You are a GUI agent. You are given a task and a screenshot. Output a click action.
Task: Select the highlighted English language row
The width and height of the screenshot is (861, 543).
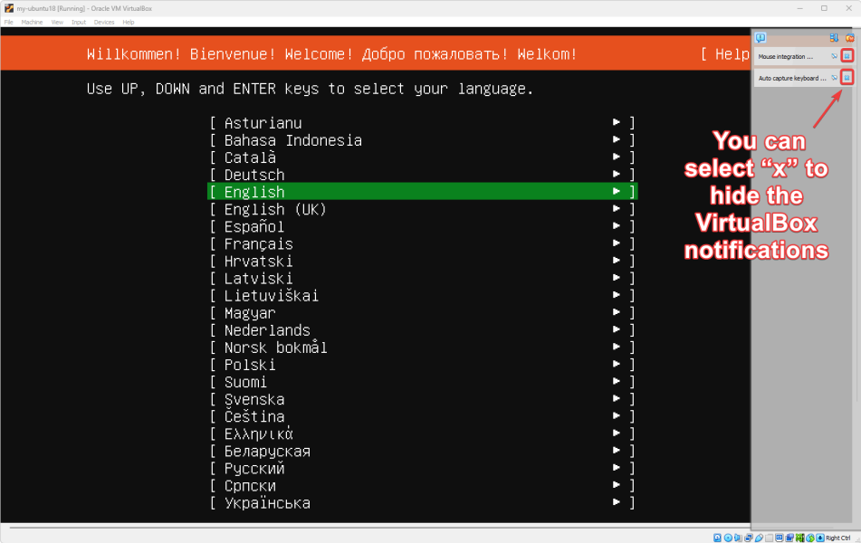click(422, 192)
